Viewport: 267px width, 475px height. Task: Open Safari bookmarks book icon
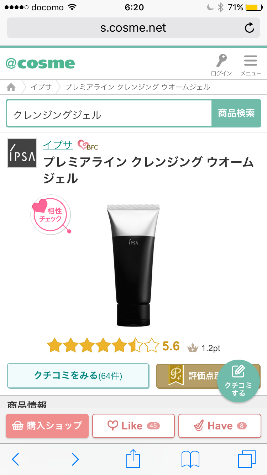[190, 459]
